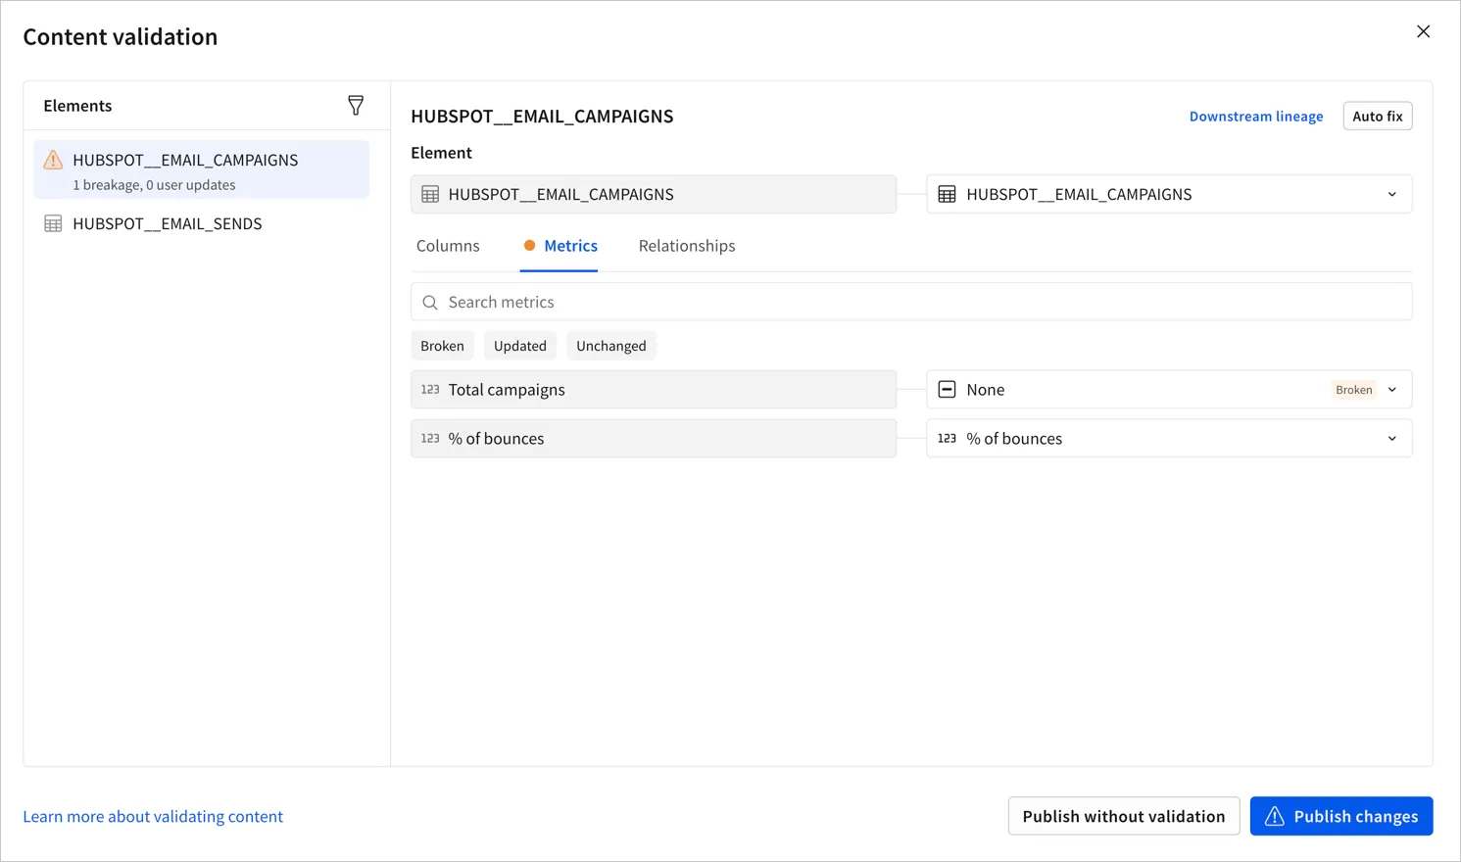This screenshot has height=862, width=1461.
Task: Close the Content validation dialog
Action: pyautogui.click(x=1424, y=31)
